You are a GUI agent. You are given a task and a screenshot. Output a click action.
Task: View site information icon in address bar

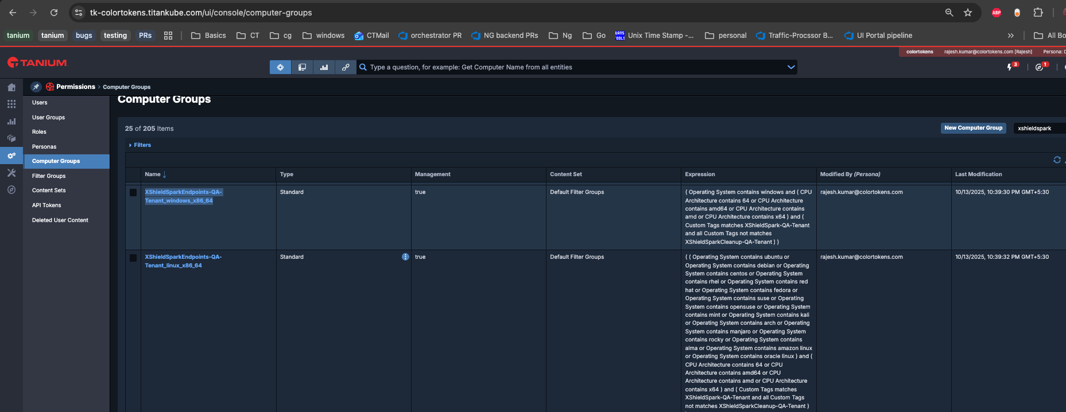click(x=79, y=13)
